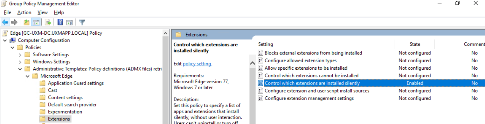This screenshot has height=124, width=485.
Task: Click the Up one level folder icon
Action: click(x=27, y=22)
